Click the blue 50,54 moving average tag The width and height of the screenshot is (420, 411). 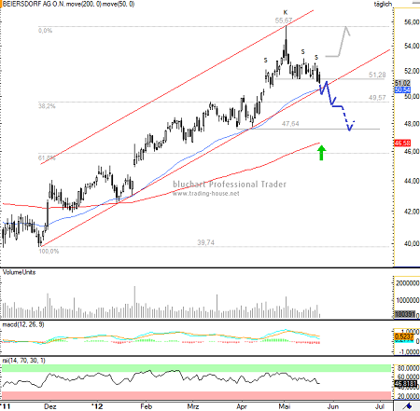tap(402, 90)
